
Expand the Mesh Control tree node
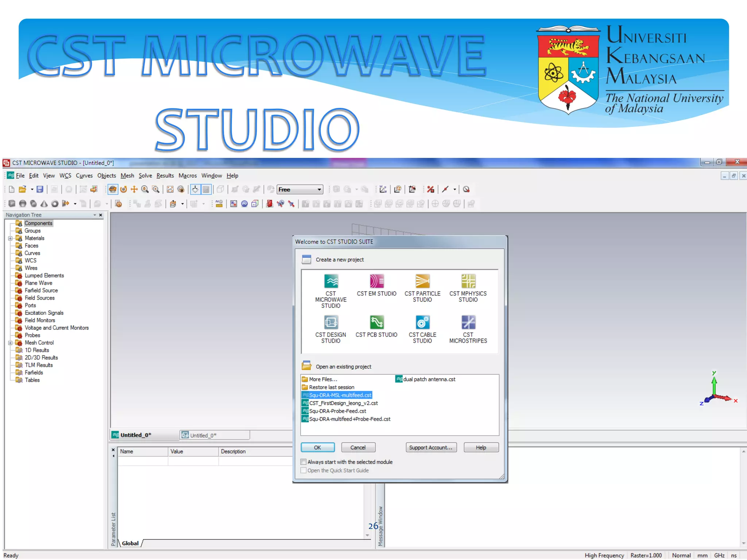click(10, 343)
